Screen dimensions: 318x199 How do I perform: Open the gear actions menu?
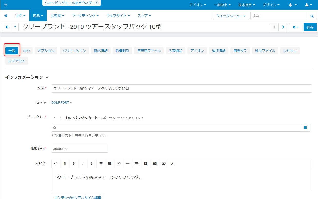(x=295, y=27)
